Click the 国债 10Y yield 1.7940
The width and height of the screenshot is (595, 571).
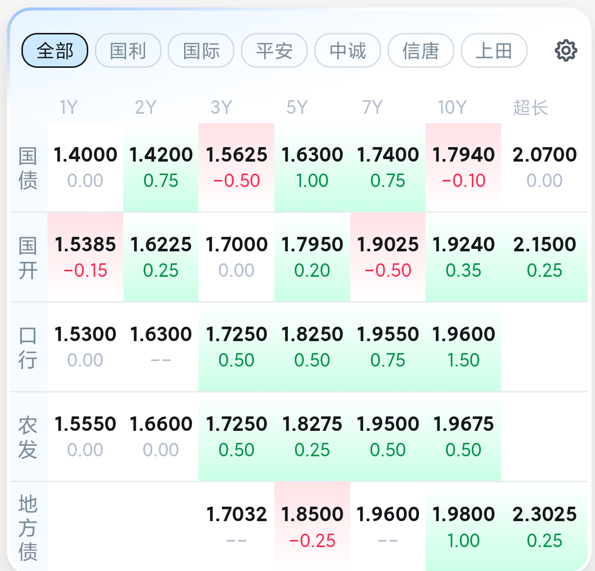point(463,167)
